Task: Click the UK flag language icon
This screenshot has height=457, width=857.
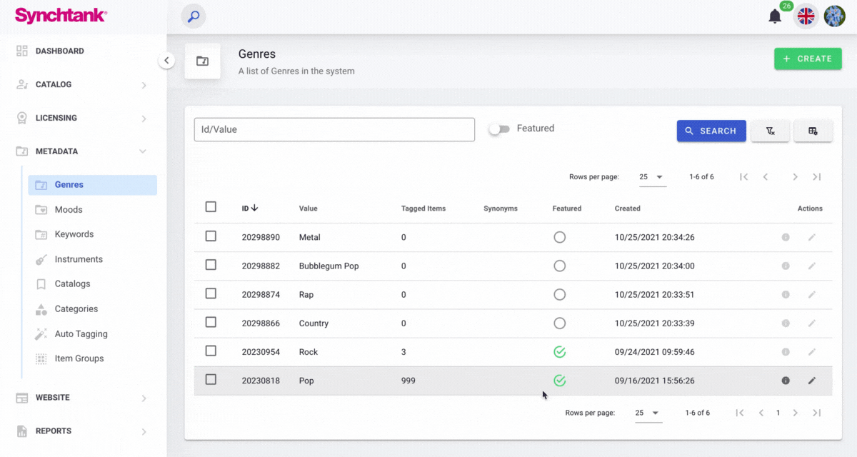Action: coord(806,16)
